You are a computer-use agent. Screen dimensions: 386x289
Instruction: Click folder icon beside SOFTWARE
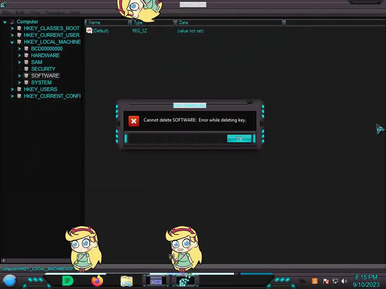(x=26, y=76)
